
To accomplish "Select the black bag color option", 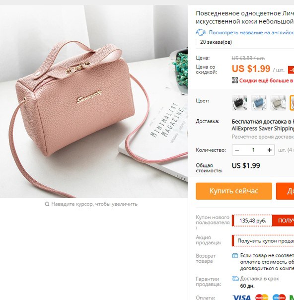I will pyautogui.click(x=239, y=103).
